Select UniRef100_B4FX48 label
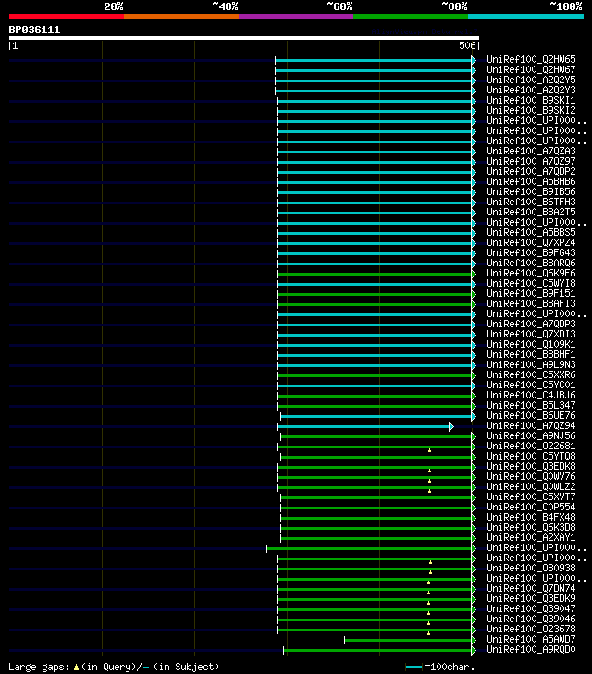This screenshot has width=592, height=674. click(531, 518)
